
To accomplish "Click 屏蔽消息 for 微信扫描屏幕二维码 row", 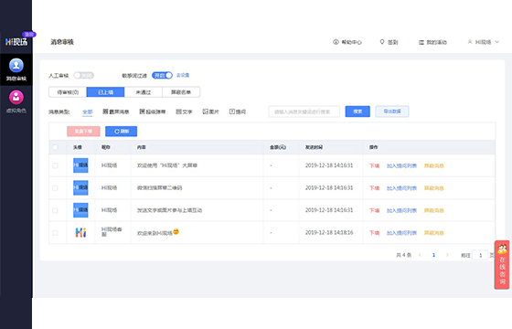I will pyautogui.click(x=434, y=188).
